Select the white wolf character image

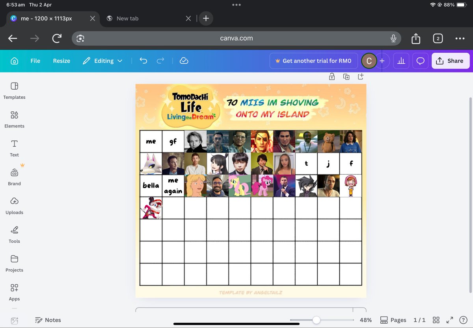[151, 164]
